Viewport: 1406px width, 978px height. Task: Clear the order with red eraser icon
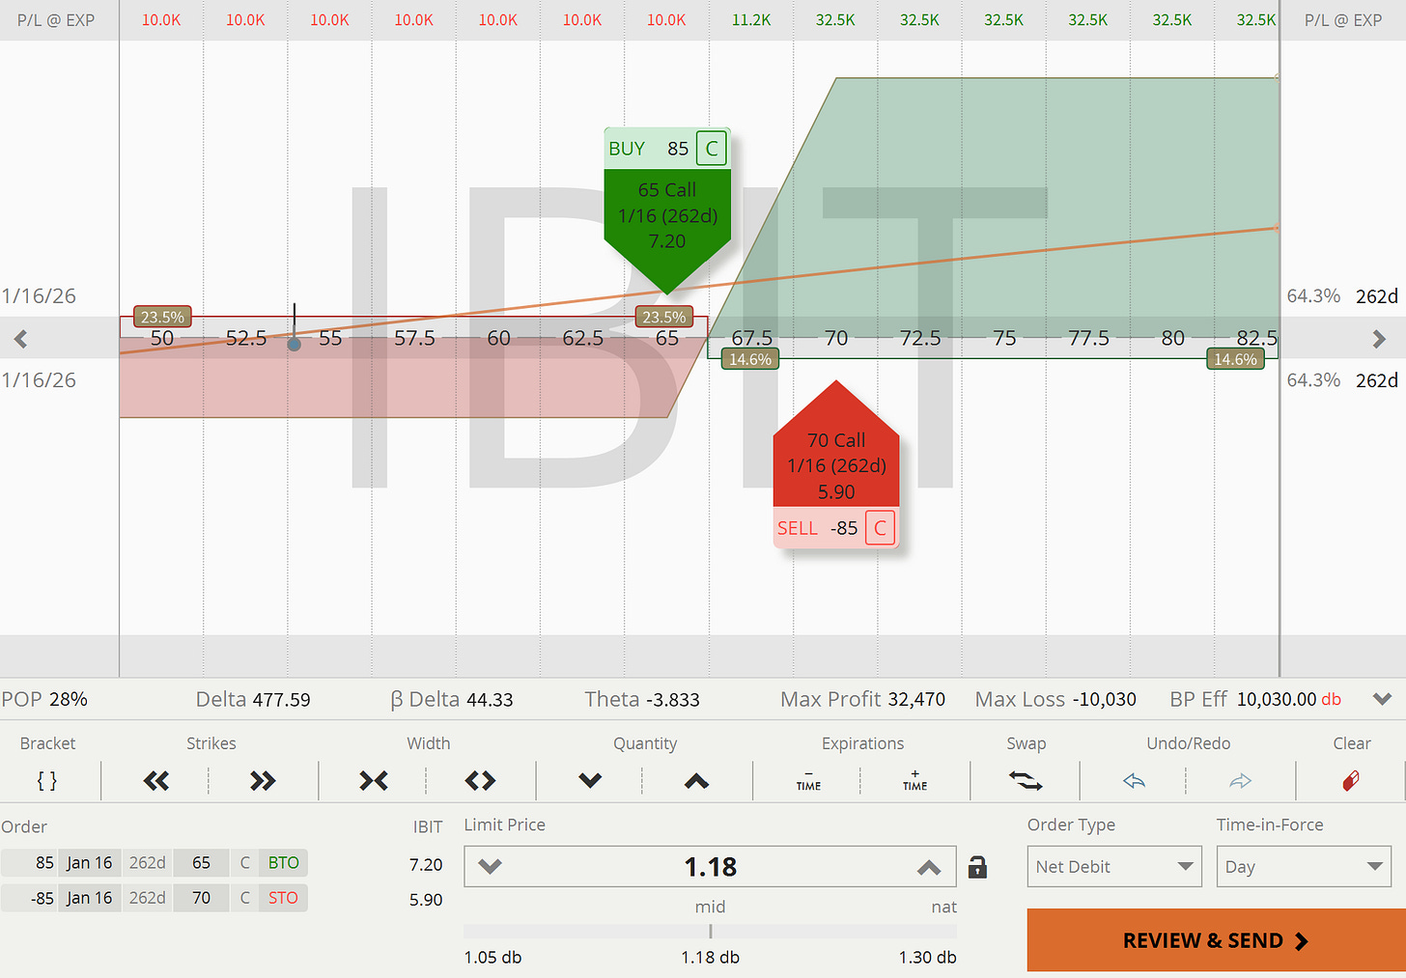(1351, 780)
